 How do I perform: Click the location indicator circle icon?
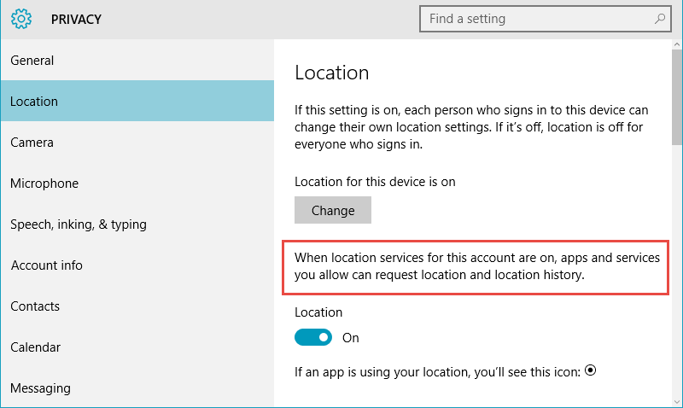click(x=590, y=370)
